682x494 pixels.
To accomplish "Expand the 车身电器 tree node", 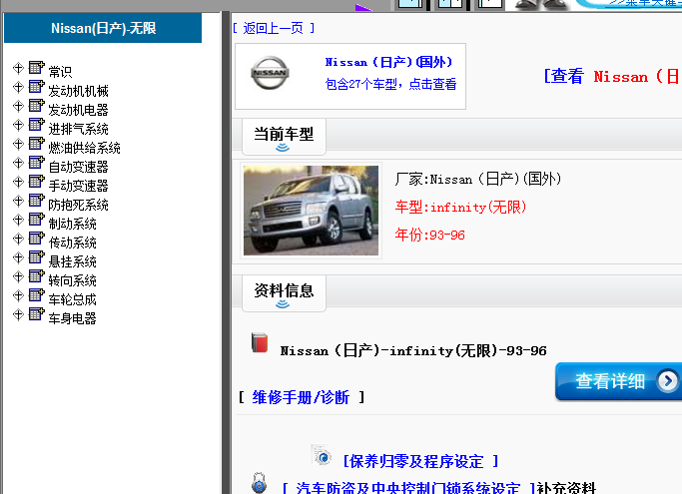I will pyautogui.click(x=18, y=314).
